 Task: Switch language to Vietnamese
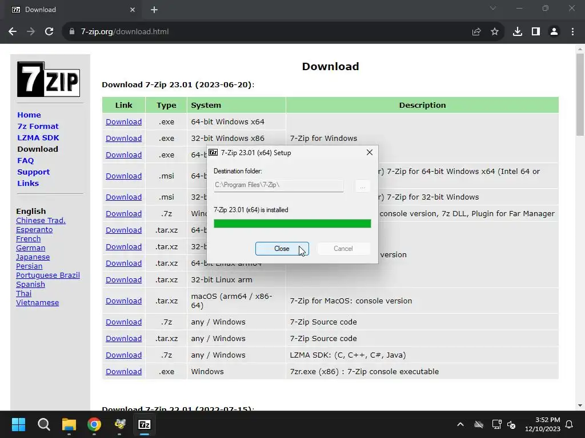37,302
